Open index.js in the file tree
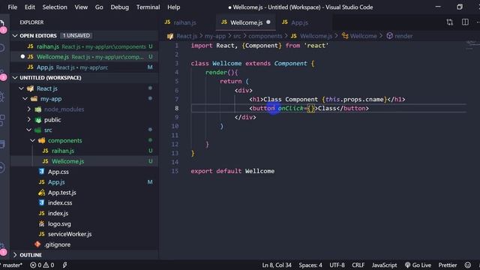Viewport: 480px width, 270px height. click(58, 213)
